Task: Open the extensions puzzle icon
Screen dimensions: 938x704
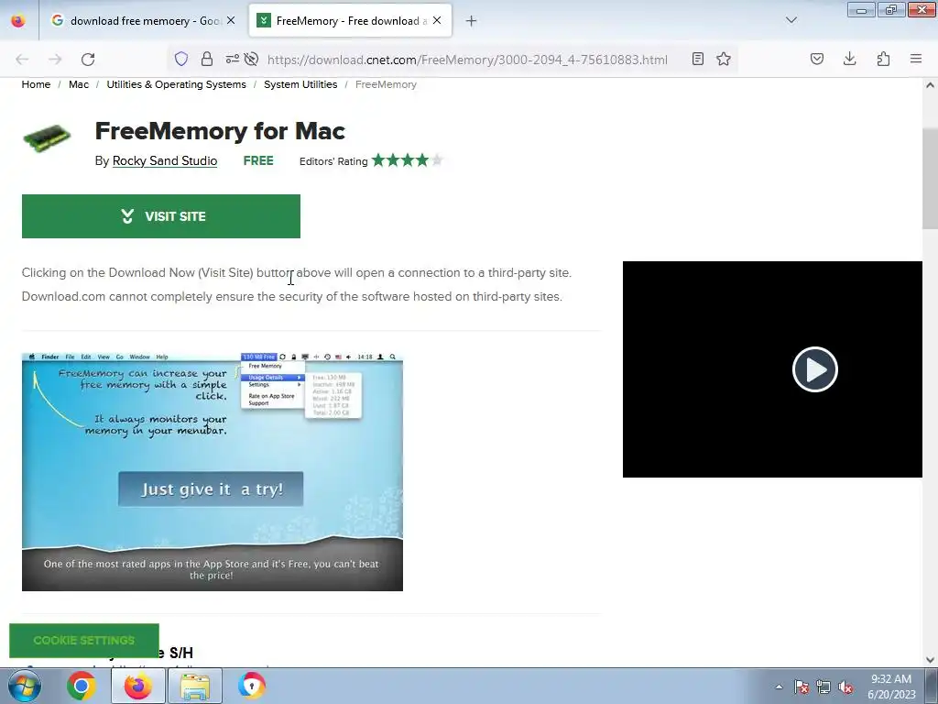Action: click(883, 59)
